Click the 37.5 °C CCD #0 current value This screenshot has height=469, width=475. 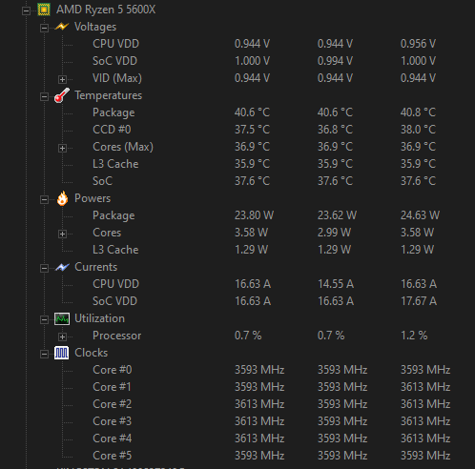252,130
